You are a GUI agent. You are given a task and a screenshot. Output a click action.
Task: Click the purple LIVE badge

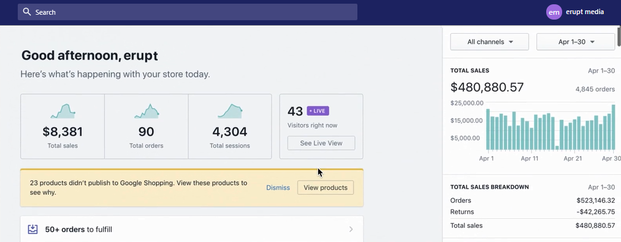[x=318, y=111]
